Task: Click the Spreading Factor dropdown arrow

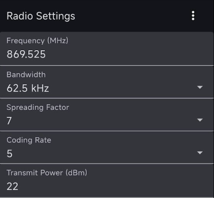Action: [200, 120]
